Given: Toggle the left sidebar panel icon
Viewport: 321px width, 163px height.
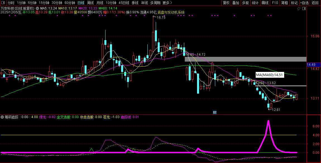Looking at the screenshot, I should tap(3, 3).
